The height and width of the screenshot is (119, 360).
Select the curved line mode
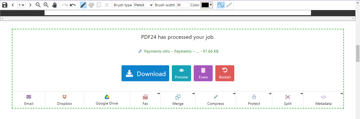221,5
